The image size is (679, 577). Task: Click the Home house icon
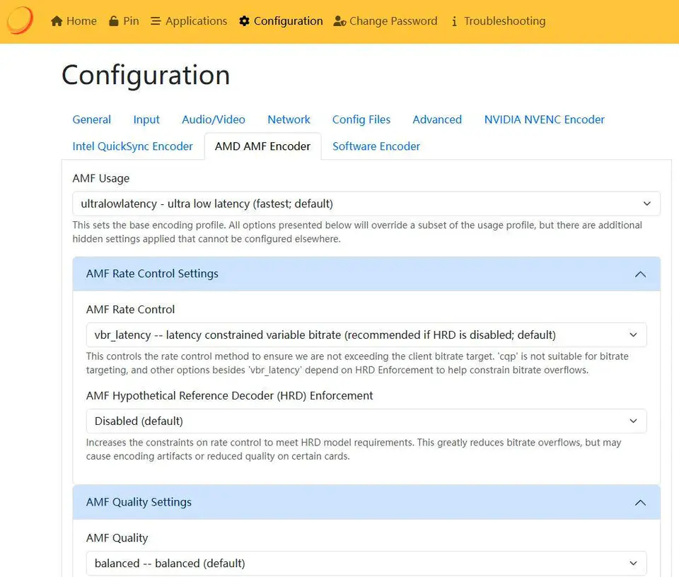click(57, 21)
